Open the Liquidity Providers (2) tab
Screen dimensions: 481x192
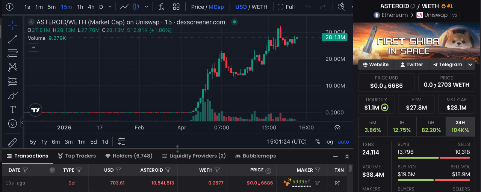tap(194, 156)
